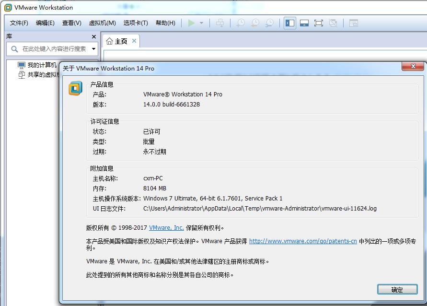Click the revert to snapshot toolbar icon
This screenshot has width=427, height=306.
tap(255, 23)
